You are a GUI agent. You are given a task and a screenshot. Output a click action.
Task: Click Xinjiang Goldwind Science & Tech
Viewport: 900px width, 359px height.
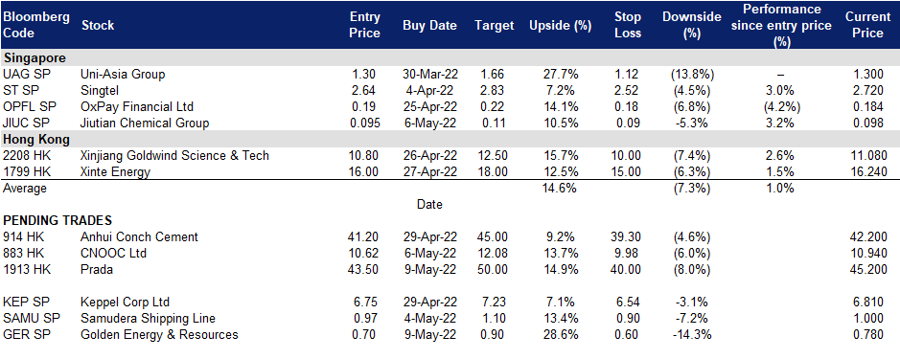(175, 155)
